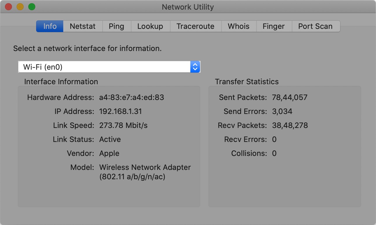
Task: Click the green zoom window button
Action: pyautogui.click(x=32, y=6)
